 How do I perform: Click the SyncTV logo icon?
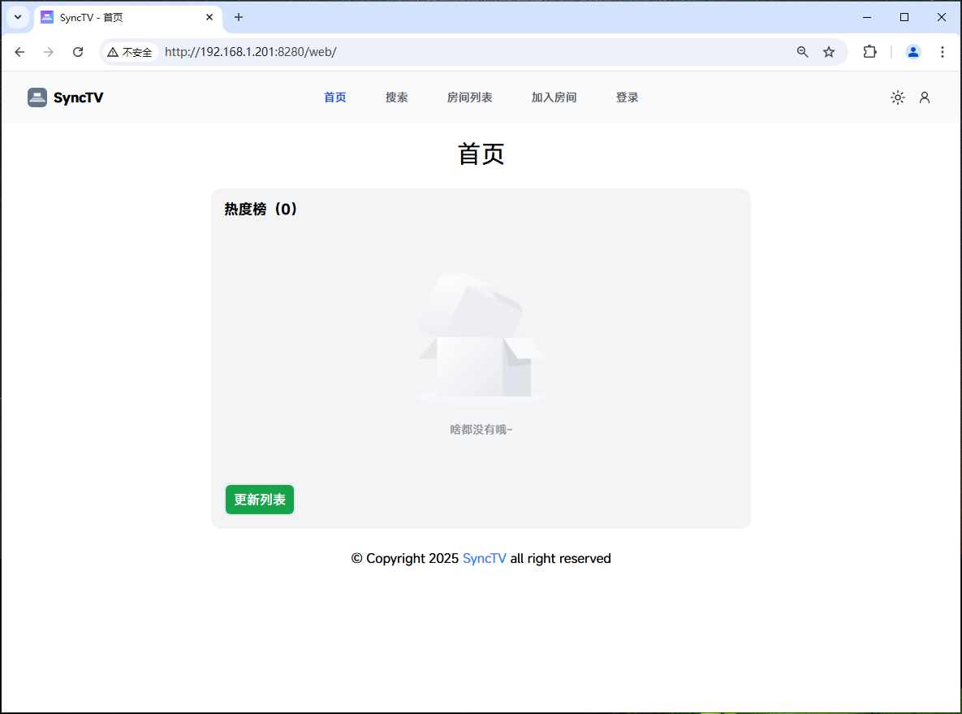[x=37, y=97]
